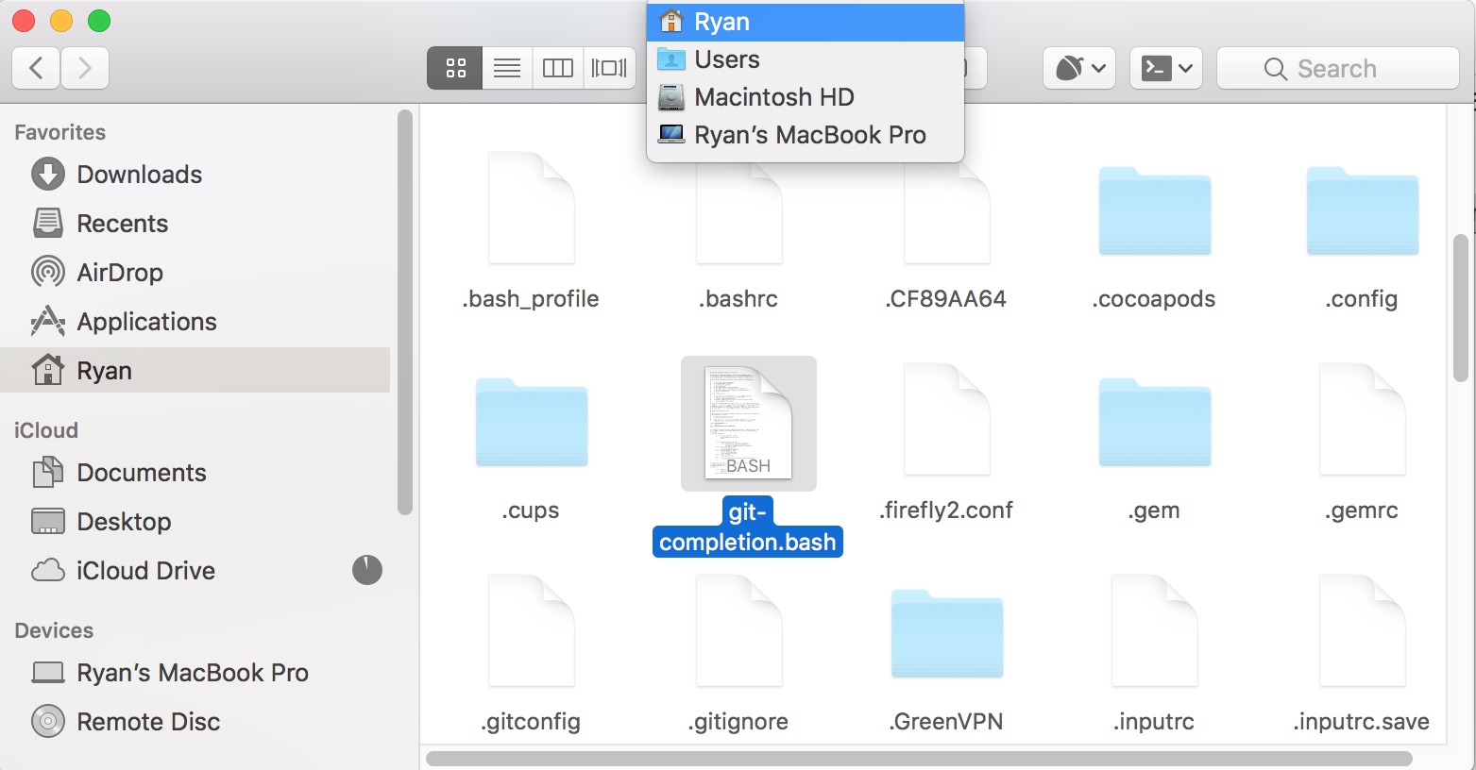This screenshot has height=770, width=1476.
Task: Click the horizontal scrollbar at bottom
Action: 919,759
